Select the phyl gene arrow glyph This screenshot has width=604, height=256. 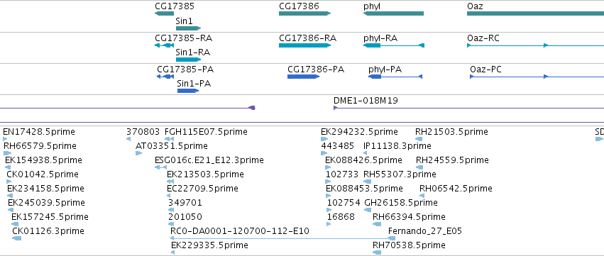coord(393,13)
